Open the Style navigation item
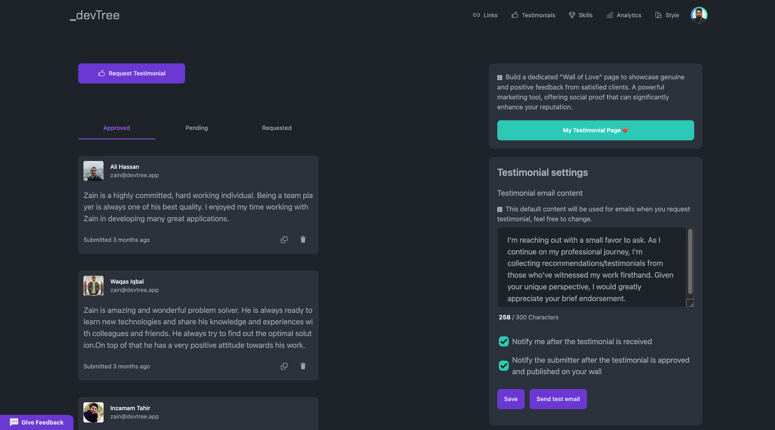This screenshot has height=430, width=775. [x=667, y=15]
